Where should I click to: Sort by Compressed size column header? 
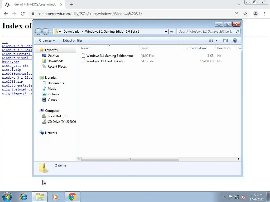pyautogui.click(x=198, y=48)
